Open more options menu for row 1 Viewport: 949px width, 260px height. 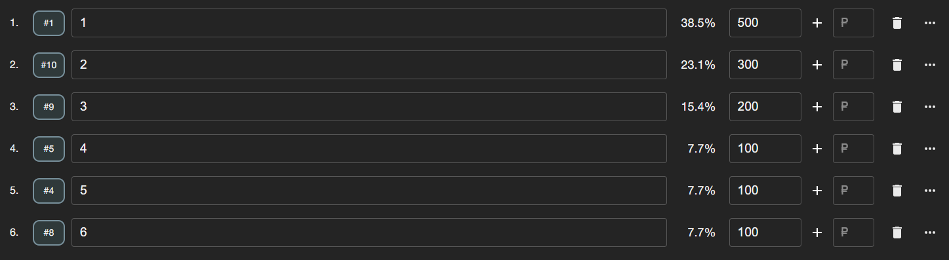pos(929,23)
